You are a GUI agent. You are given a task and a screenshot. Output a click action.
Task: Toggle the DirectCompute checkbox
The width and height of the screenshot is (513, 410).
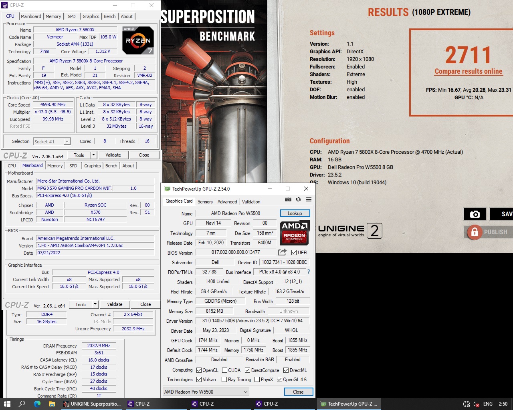coord(247,370)
